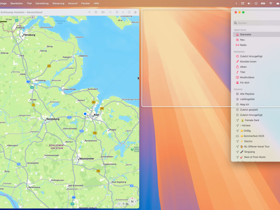Viewport: 280px width, 210px height.
Task: Zoom in with the map plus button
Action: coord(124,204)
